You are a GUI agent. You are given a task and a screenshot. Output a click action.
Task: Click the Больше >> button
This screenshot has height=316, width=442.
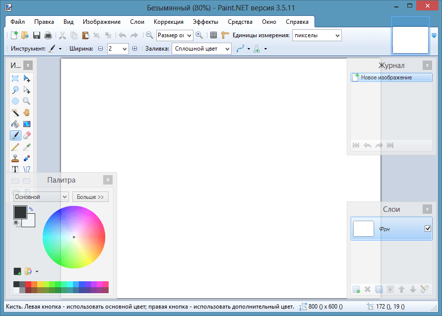[90, 197]
